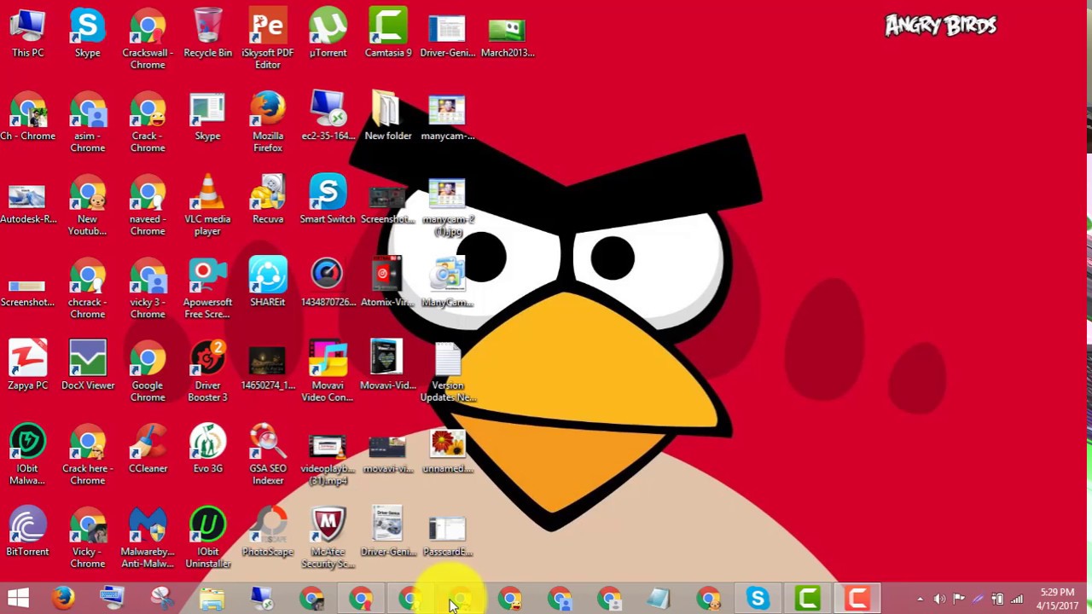Image resolution: width=1092 pixels, height=614 pixels.
Task: Switch to green Camtasia taskbar icon
Action: pos(807,598)
